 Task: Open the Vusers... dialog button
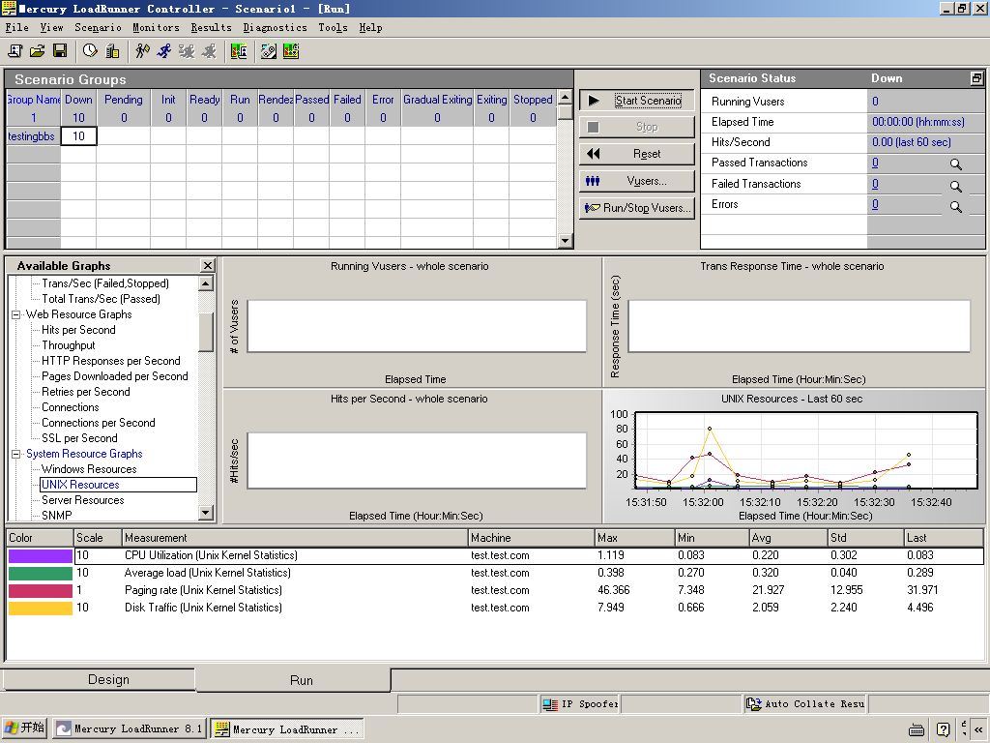point(637,181)
